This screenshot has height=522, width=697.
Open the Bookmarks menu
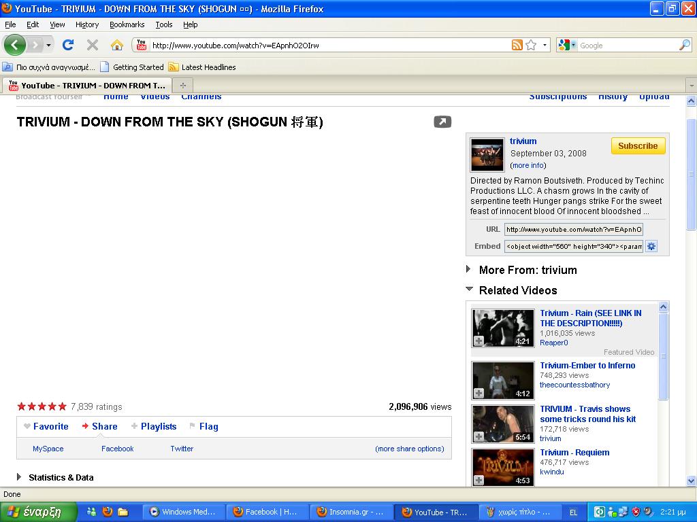(127, 24)
